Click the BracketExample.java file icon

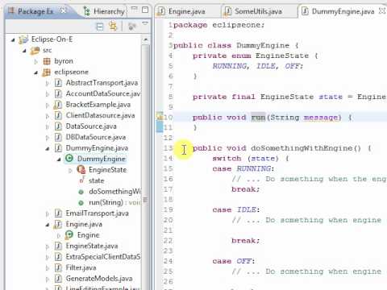point(58,105)
